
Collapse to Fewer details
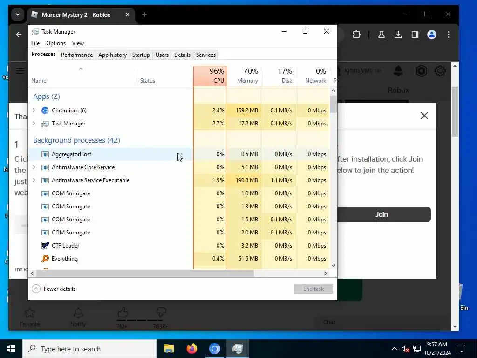pyautogui.click(x=54, y=289)
